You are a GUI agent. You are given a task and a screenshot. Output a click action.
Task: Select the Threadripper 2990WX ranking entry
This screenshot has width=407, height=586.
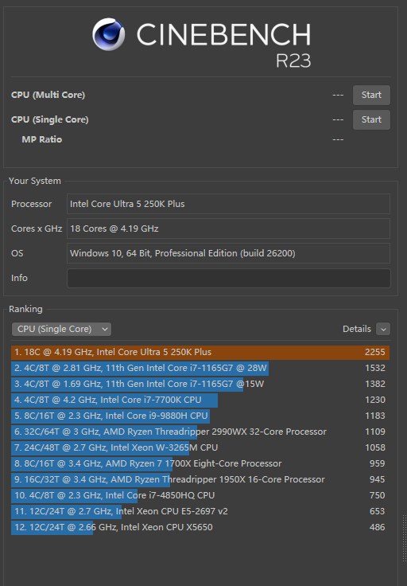pyautogui.click(x=200, y=432)
